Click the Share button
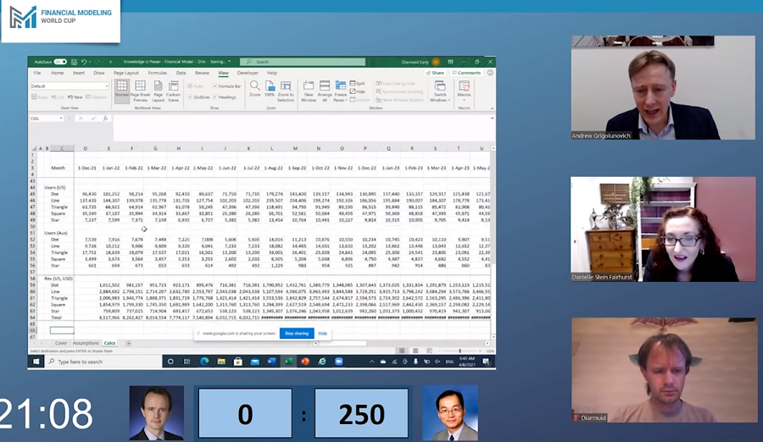The width and height of the screenshot is (763, 442). point(436,73)
